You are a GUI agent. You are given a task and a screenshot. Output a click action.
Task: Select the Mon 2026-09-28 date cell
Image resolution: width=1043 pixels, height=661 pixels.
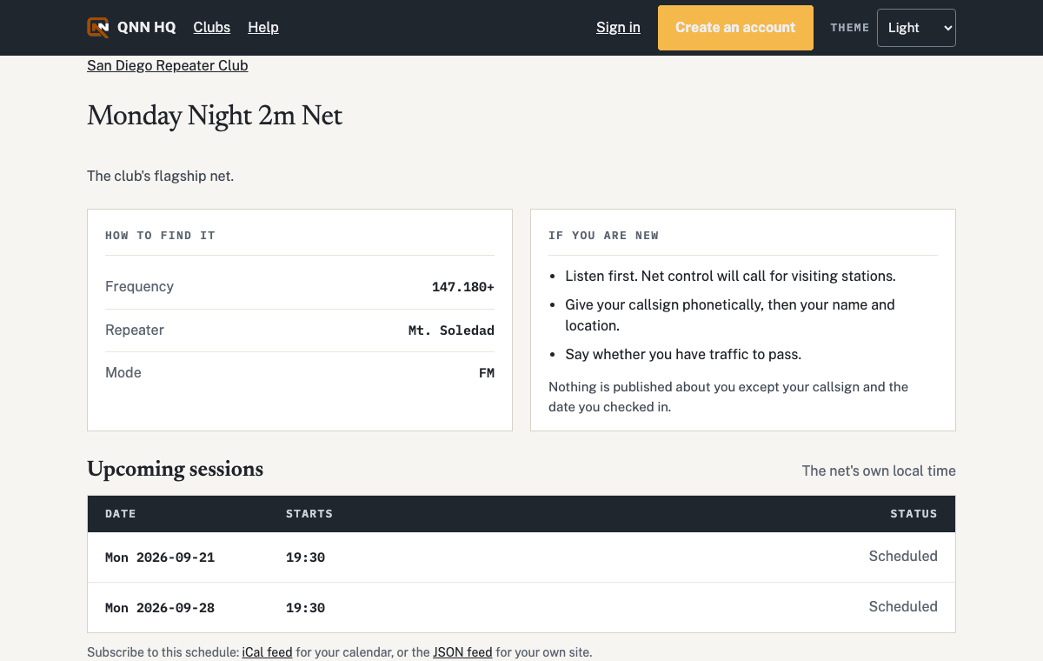point(160,608)
